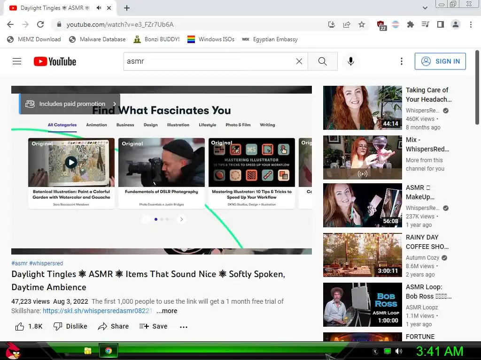Select the All Categories tab in video
This screenshot has width=481, height=360.
[62, 125]
